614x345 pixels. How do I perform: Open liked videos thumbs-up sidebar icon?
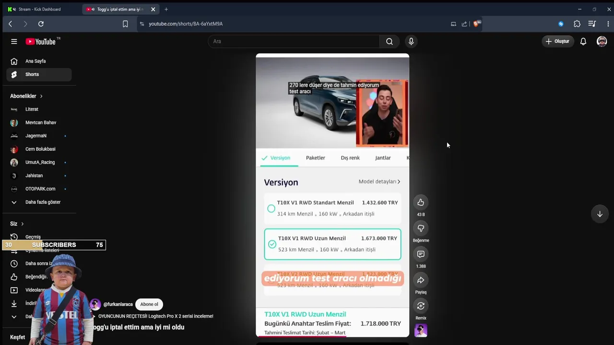pos(14,277)
